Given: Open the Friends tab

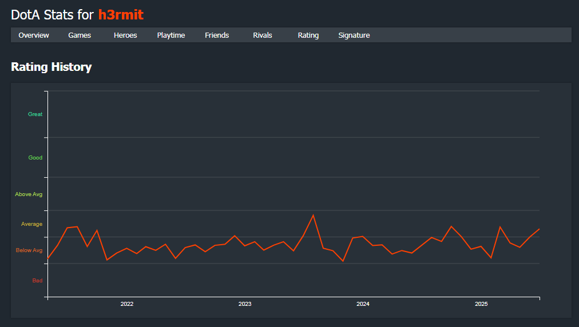Looking at the screenshot, I should (217, 35).
